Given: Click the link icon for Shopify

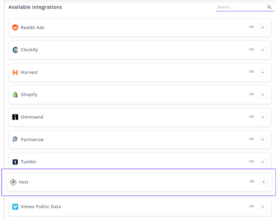Looking at the screenshot, I should [x=251, y=94].
